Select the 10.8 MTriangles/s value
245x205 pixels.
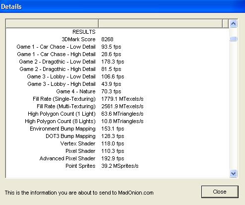(x=122, y=121)
